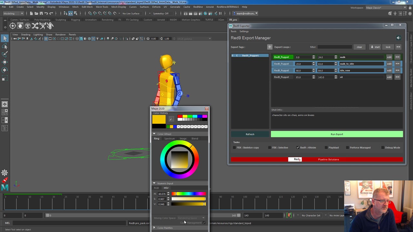Click the Save Scene disk icon
Screen dimensions: 413x232
pos(41,13)
